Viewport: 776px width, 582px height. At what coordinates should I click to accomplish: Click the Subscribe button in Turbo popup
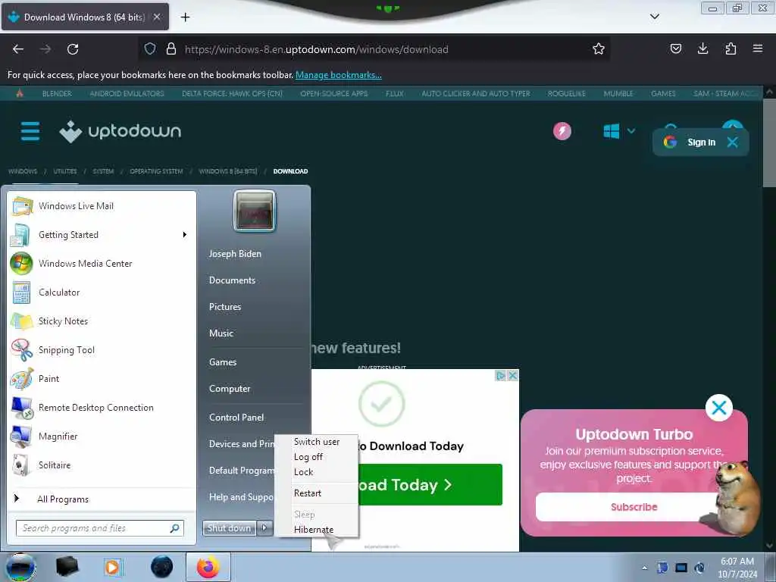pos(634,507)
